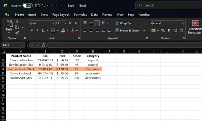
Task: Click the Insert Function fx icon
Action: pos(43,45)
